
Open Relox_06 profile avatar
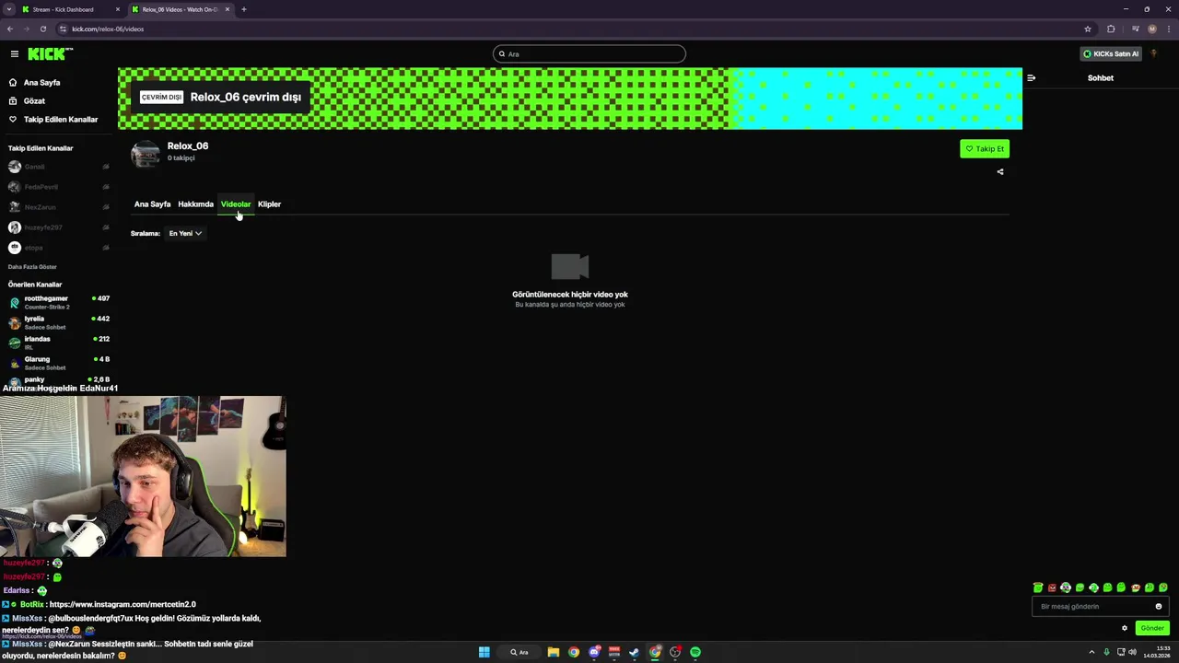coord(145,155)
